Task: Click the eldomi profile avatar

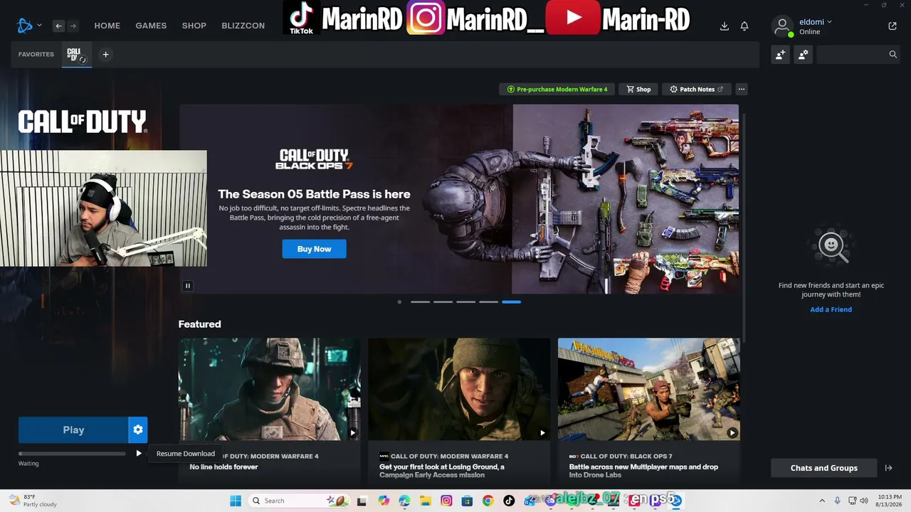Action: 782,26
